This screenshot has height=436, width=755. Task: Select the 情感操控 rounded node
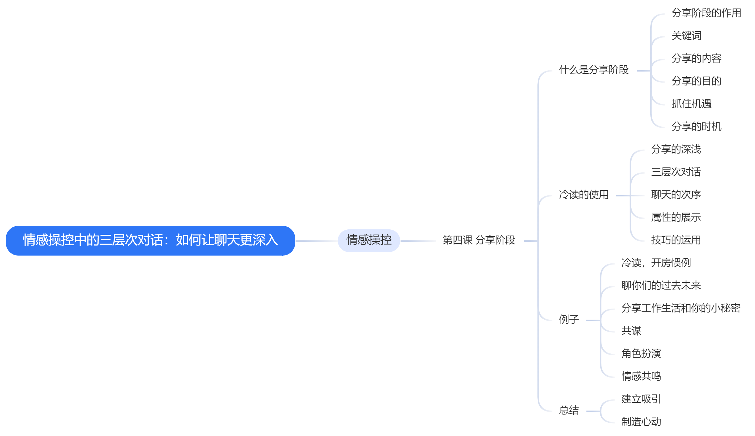coord(369,240)
